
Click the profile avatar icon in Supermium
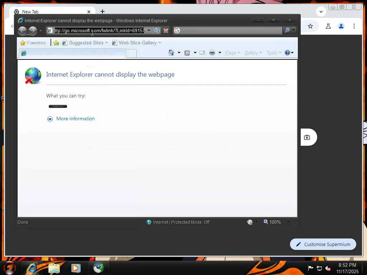(341, 26)
